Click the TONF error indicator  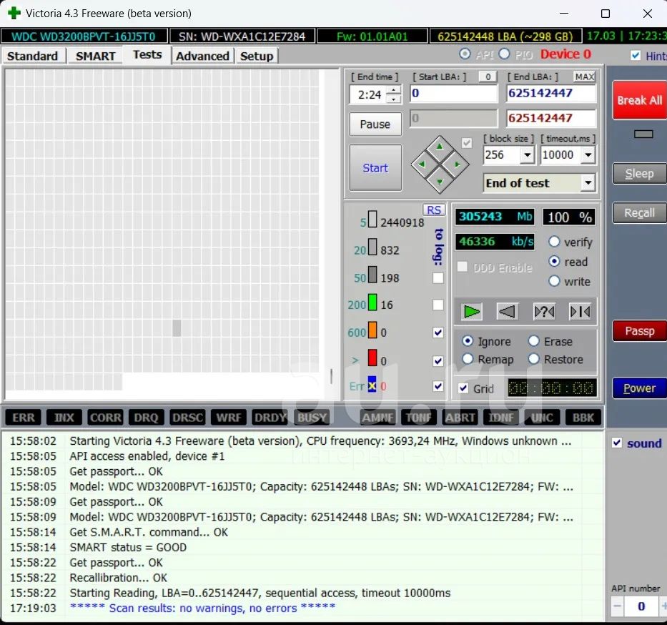pyautogui.click(x=419, y=418)
